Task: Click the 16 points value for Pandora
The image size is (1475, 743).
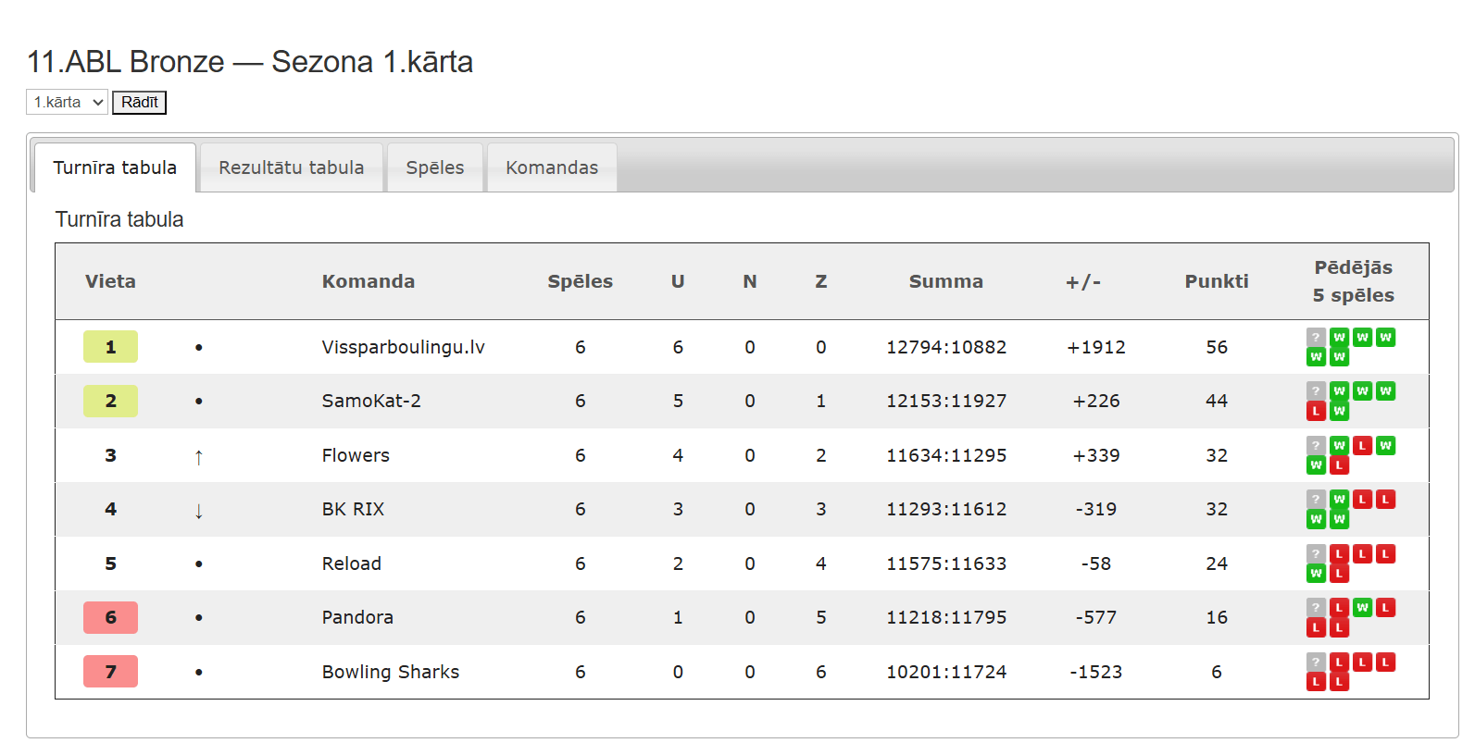Action: 1217,617
